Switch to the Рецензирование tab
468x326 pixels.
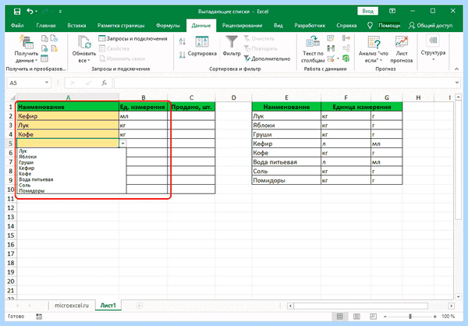(x=242, y=26)
